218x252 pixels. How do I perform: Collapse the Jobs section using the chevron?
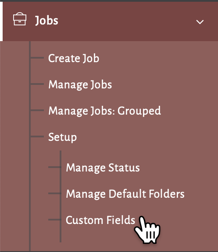coord(200,22)
